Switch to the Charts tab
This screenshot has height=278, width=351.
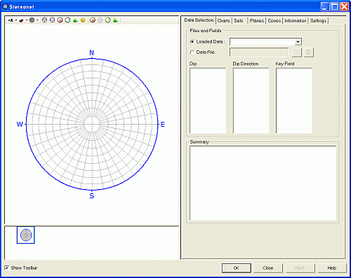click(x=223, y=21)
